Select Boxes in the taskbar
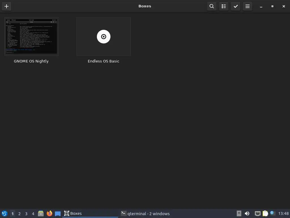The image size is (290, 218). [90, 213]
